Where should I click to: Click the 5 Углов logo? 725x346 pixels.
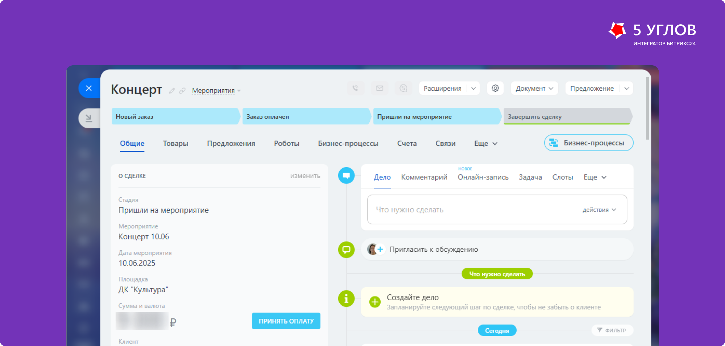click(x=652, y=33)
